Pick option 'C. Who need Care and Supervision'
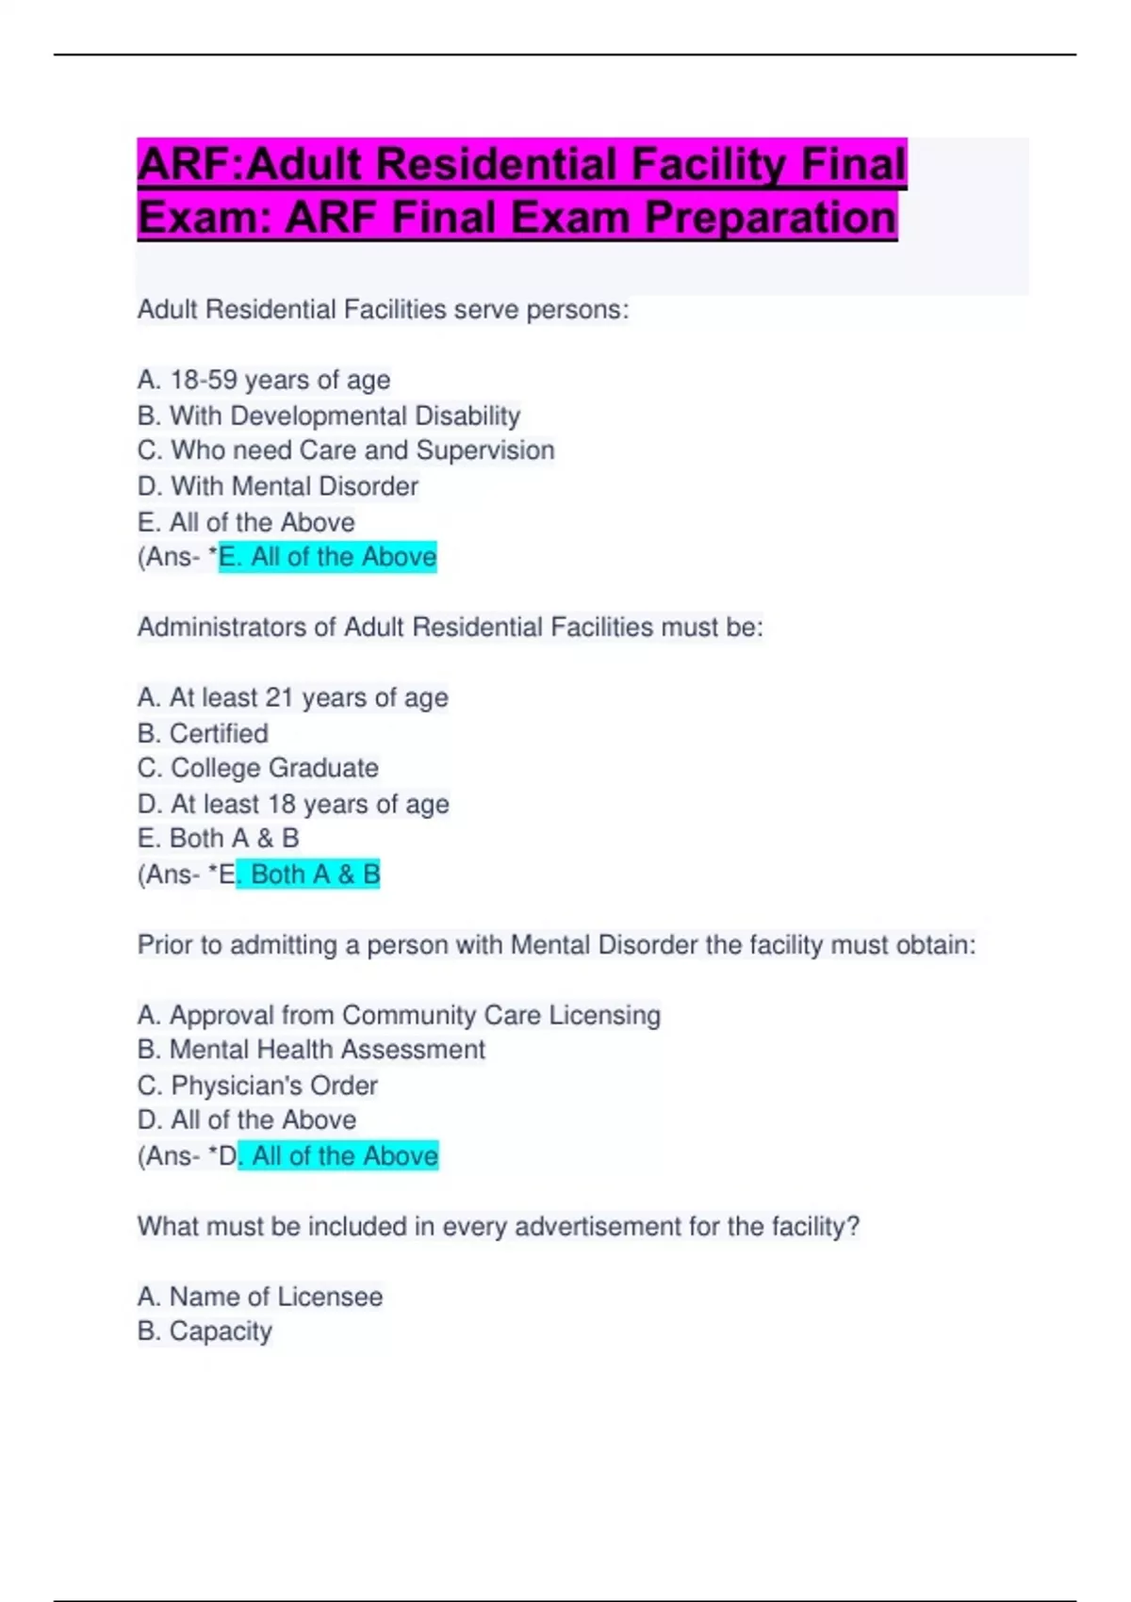Viewport: 1131px width, 1602px height. [346, 450]
